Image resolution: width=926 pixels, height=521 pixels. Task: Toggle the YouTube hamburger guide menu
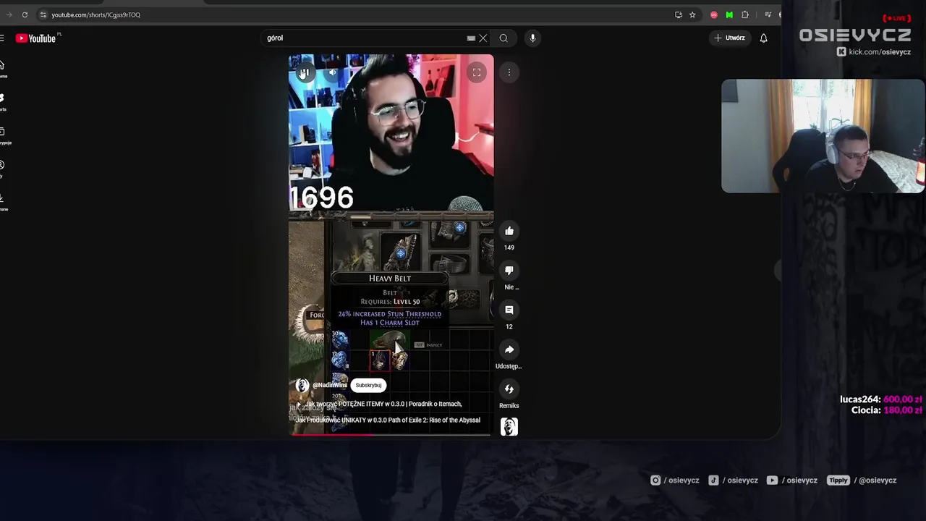coord(2,38)
